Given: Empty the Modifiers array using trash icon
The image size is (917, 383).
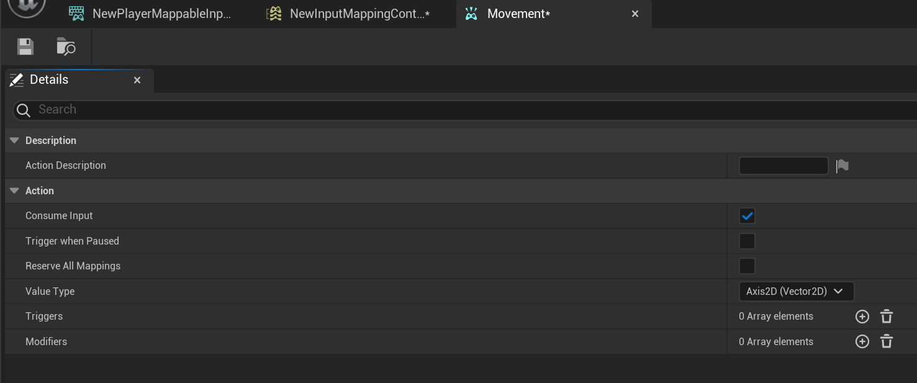Looking at the screenshot, I should point(887,341).
